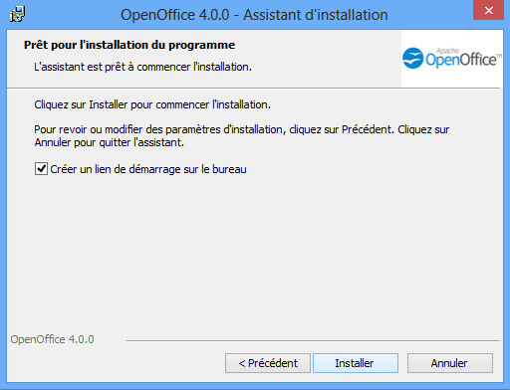Uncheck the desktop shortcut checkbox
Viewport: 510px width, 390px height.
click(x=41, y=169)
